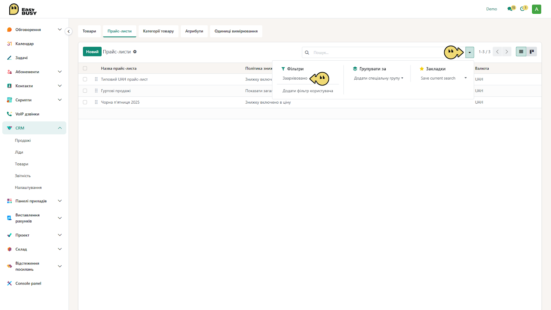Click the gear icon beside Прайс-листи
Screen dimensions: 551x310
(x=135, y=52)
